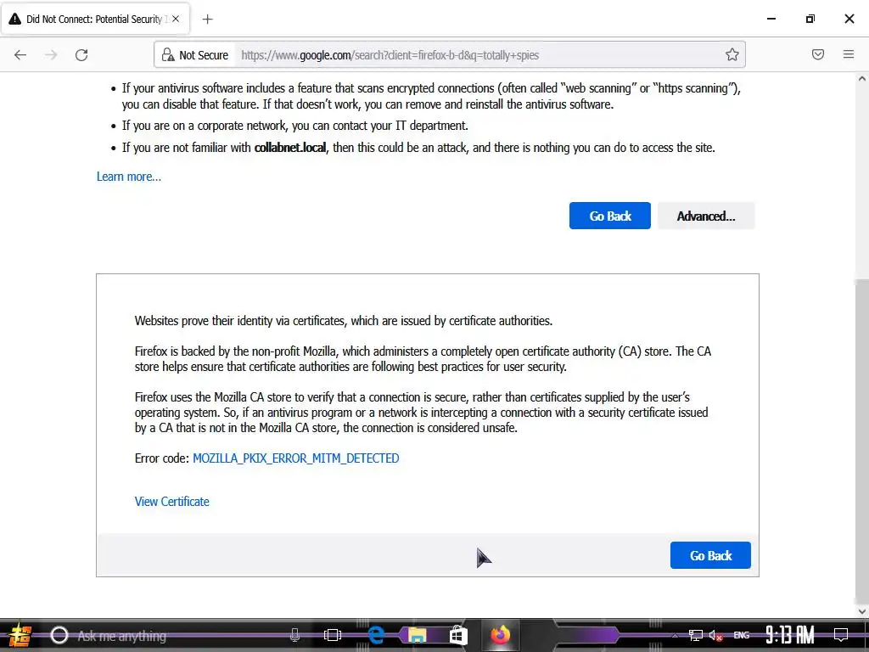Click Go Back in the advanced panel
869x652 pixels.
coord(710,555)
